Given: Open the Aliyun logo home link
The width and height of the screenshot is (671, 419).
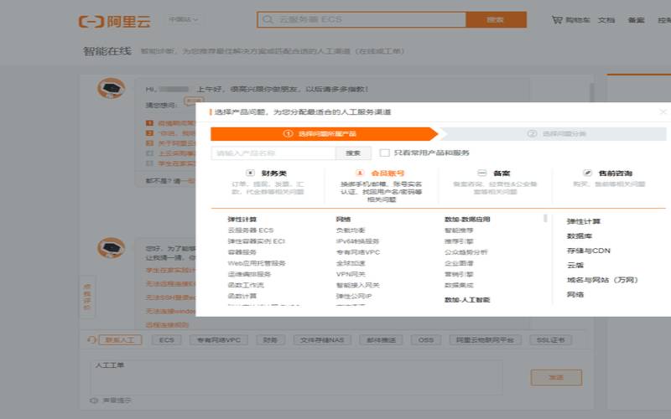Looking at the screenshot, I should (115, 21).
